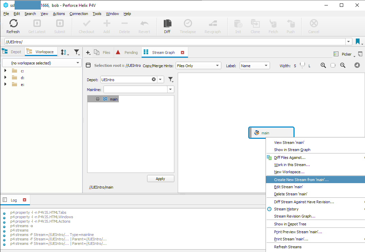This screenshot has width=365, height=252.
Task: Open the Actions menu
Action: coord(59,14)
